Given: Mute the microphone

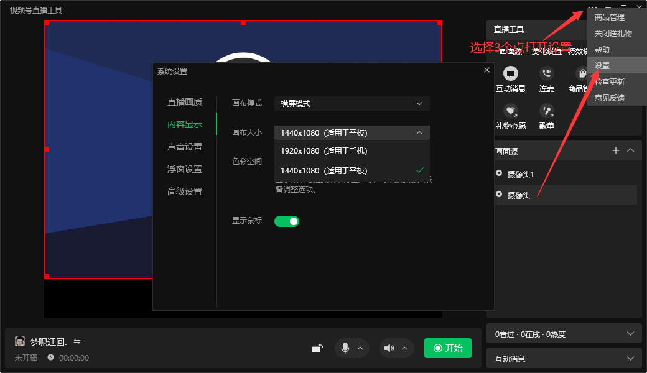Looking at the screenshot, I should (x=346, y=348).
